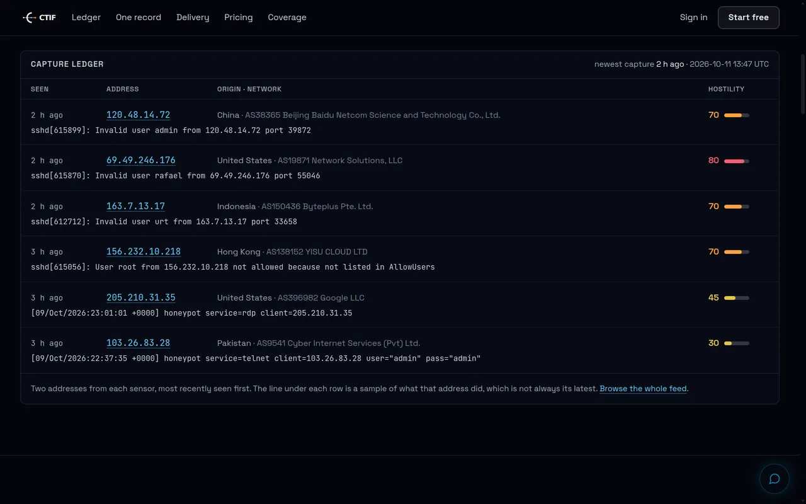This screenshot has width=806, height=504.
Task: Follow the Browse the whole feed link
Action: (643, 389)
